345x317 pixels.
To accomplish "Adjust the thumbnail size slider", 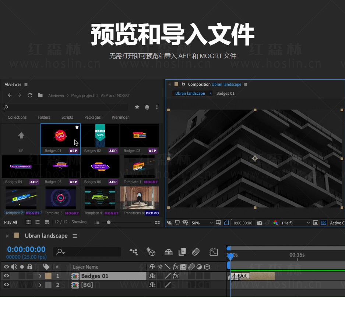I will tap(109, 222).
